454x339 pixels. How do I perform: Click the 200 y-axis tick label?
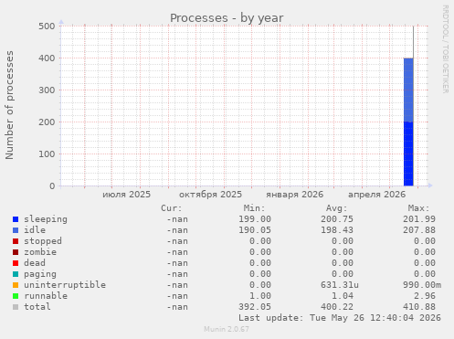(47, 122)
